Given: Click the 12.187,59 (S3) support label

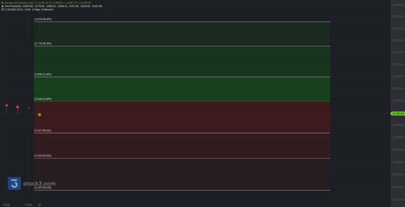Looking at the screenshot, I should click(43, 187).
